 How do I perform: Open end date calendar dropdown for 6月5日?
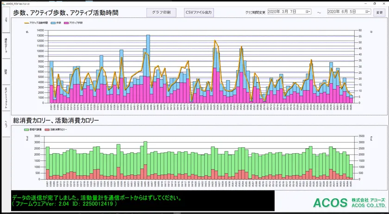pos(368,12)
